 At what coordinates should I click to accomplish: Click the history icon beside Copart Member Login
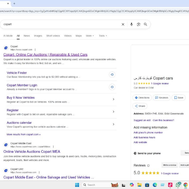[x=112, y=87]
